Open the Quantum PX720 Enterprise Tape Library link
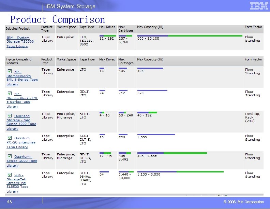Image resolution: width=270 pixels, height=209 pixels. tap(21, 143)
